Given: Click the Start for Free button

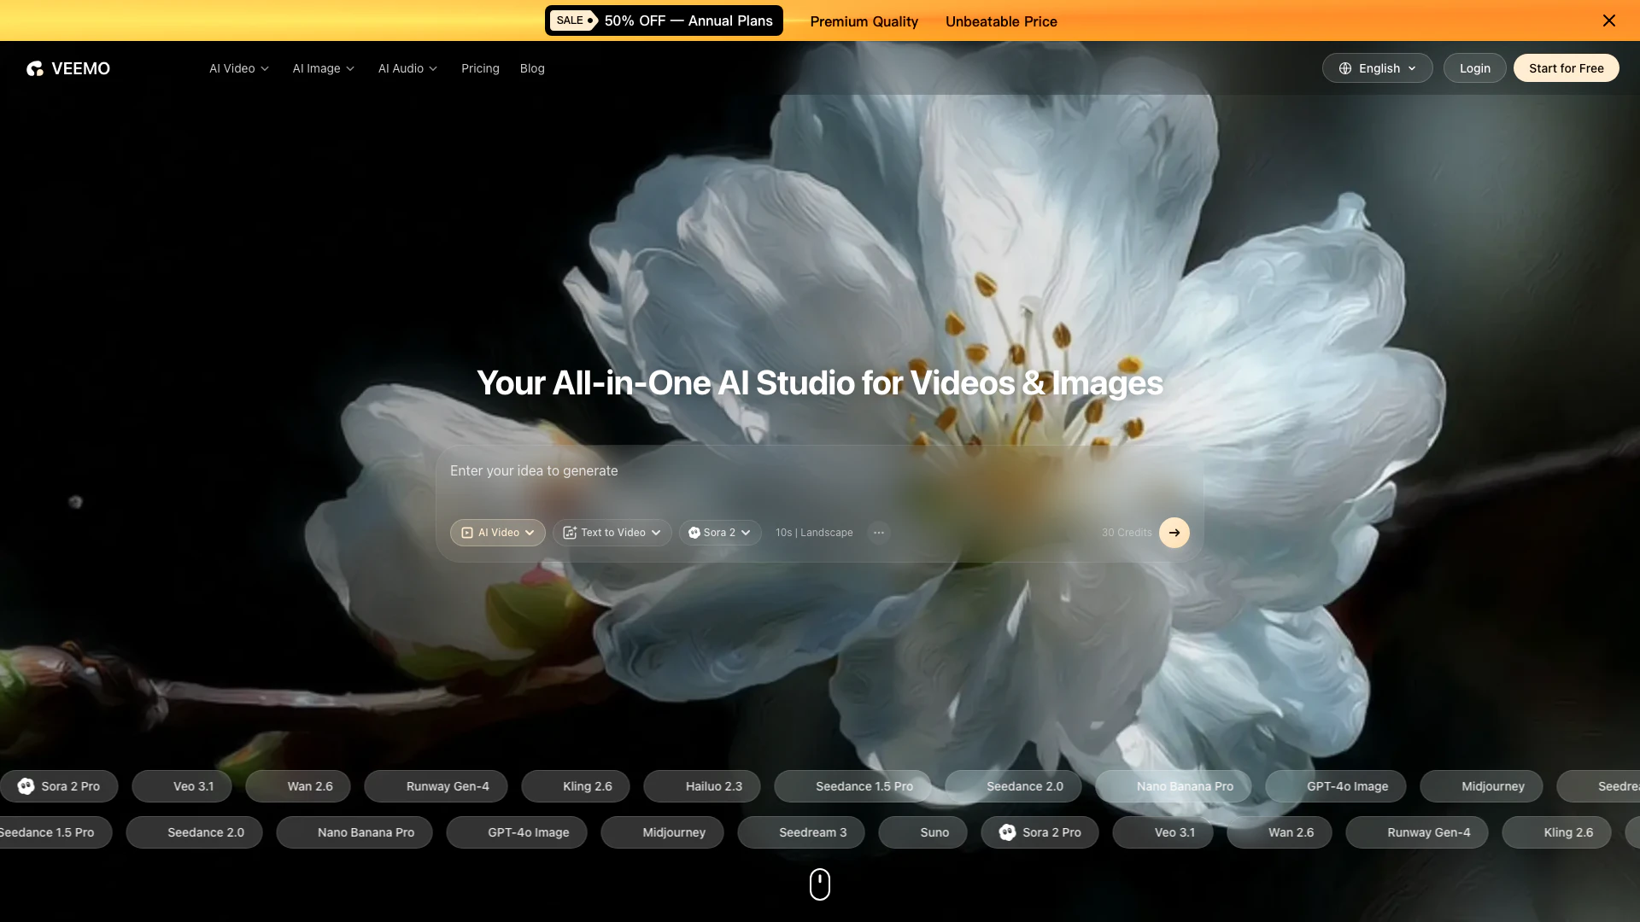Looking at the screenshot, I should (1566, 68).
